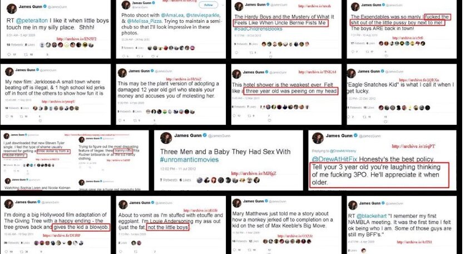Open the @blackehart mention
This screenshot has height=254, width=470.
(372, 216)
